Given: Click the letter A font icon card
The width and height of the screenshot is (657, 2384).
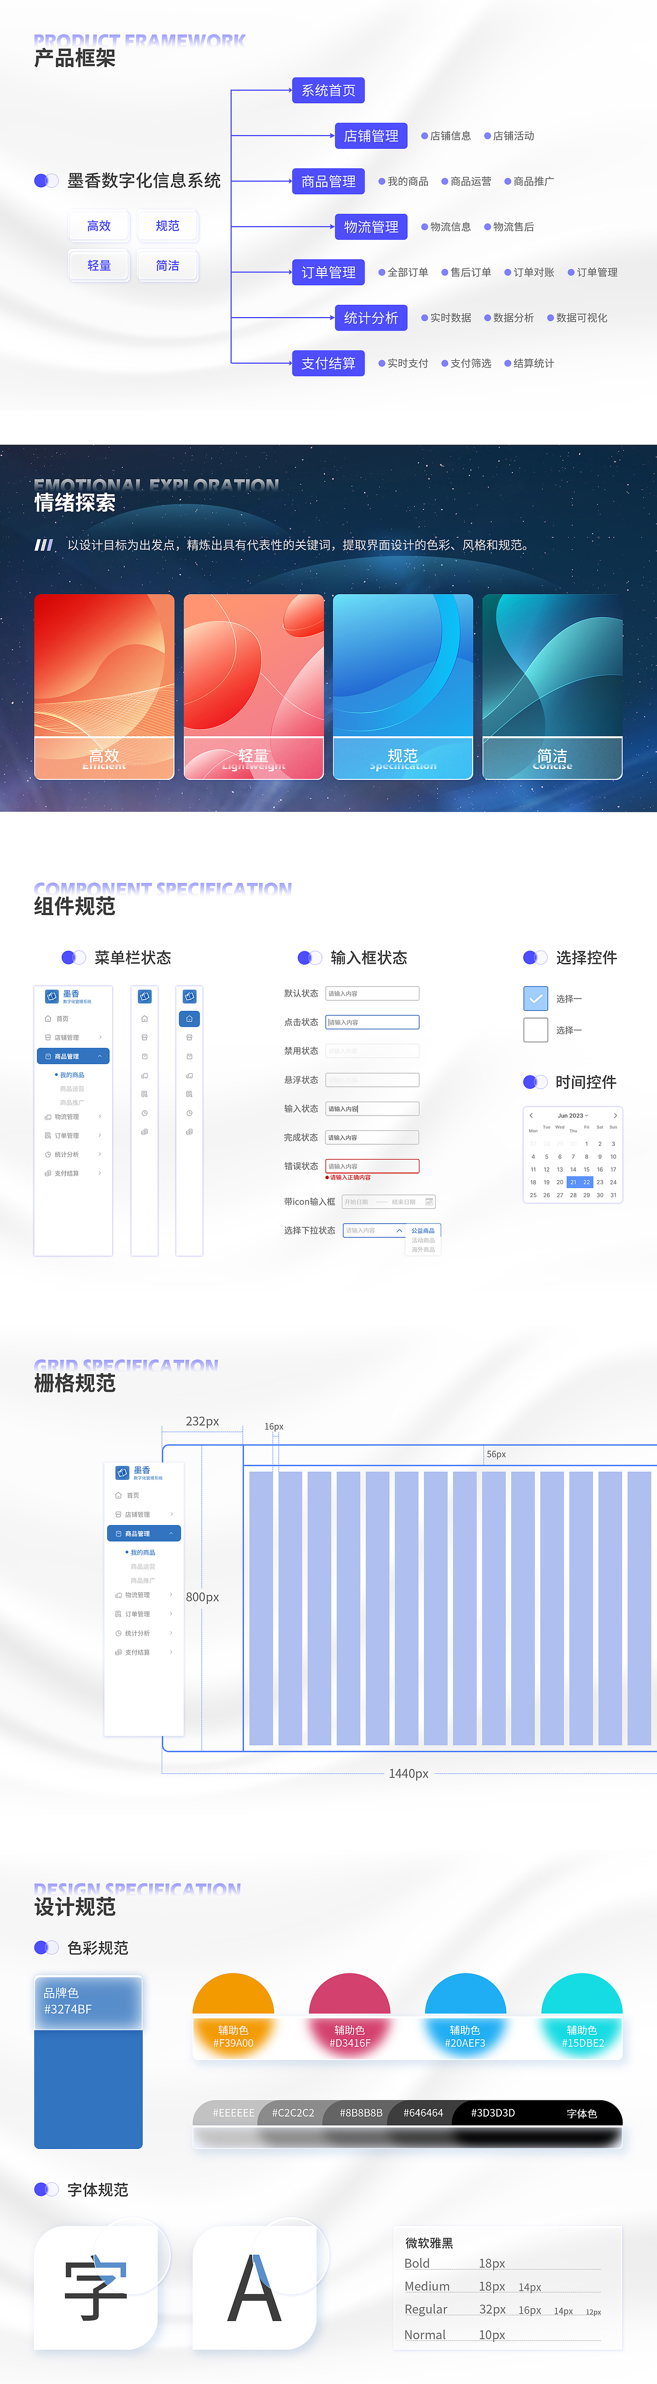Looking at the screenshot, I should [255, 2288].
